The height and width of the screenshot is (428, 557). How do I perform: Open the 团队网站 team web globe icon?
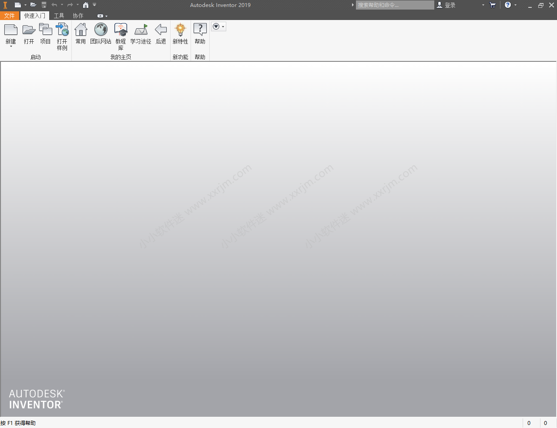[101, 30]
